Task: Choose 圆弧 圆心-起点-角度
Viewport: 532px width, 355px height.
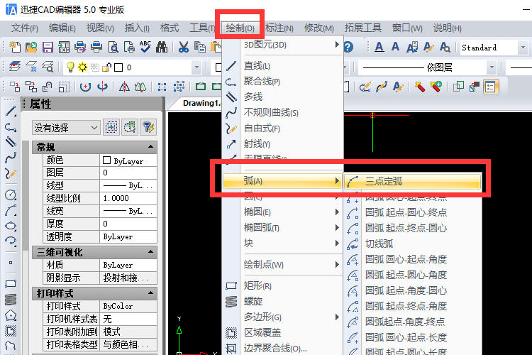Action: click(x=413, y=259)
